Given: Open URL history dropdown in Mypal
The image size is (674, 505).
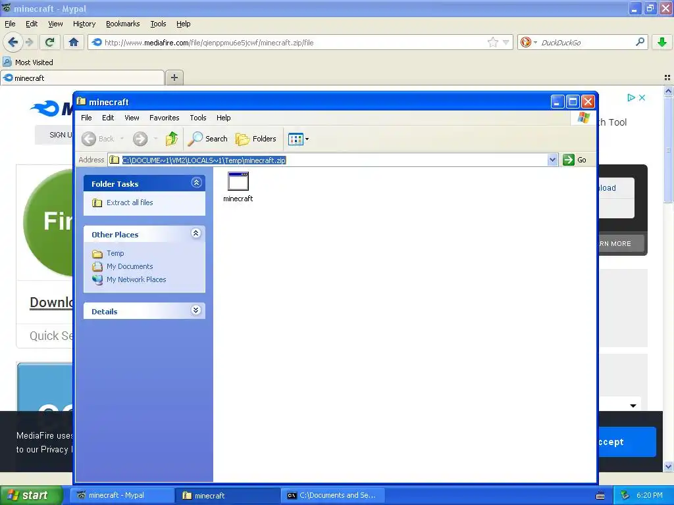Looking at the screenshot, I should click(506, 42).
